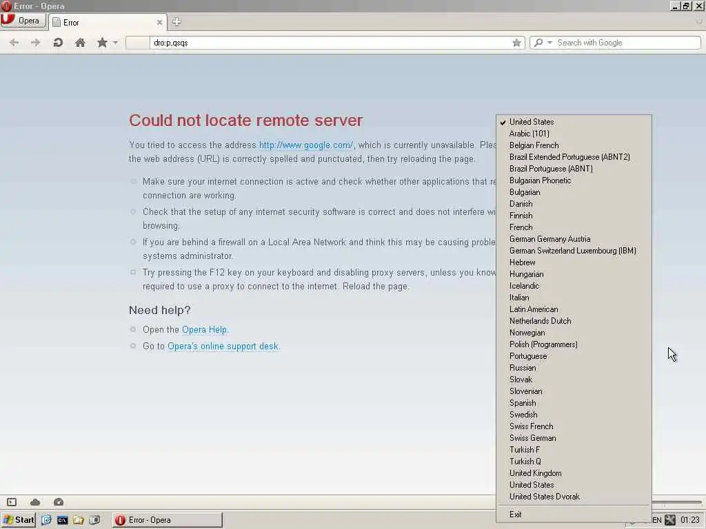This screenshot has width=706, height=529.
Task: Click the fourth quick launch icon
Action: pos(94,520)
